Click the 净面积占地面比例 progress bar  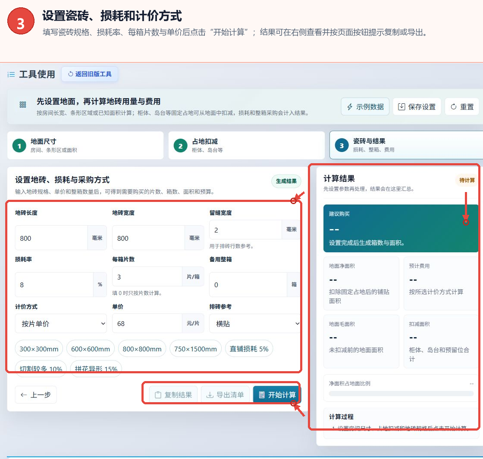(401, 394)
